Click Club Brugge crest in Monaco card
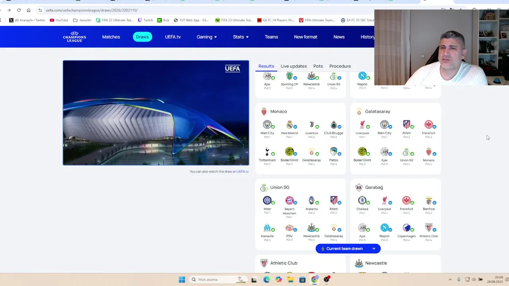Viewport: 509px width, 286px height. (334, 125)
